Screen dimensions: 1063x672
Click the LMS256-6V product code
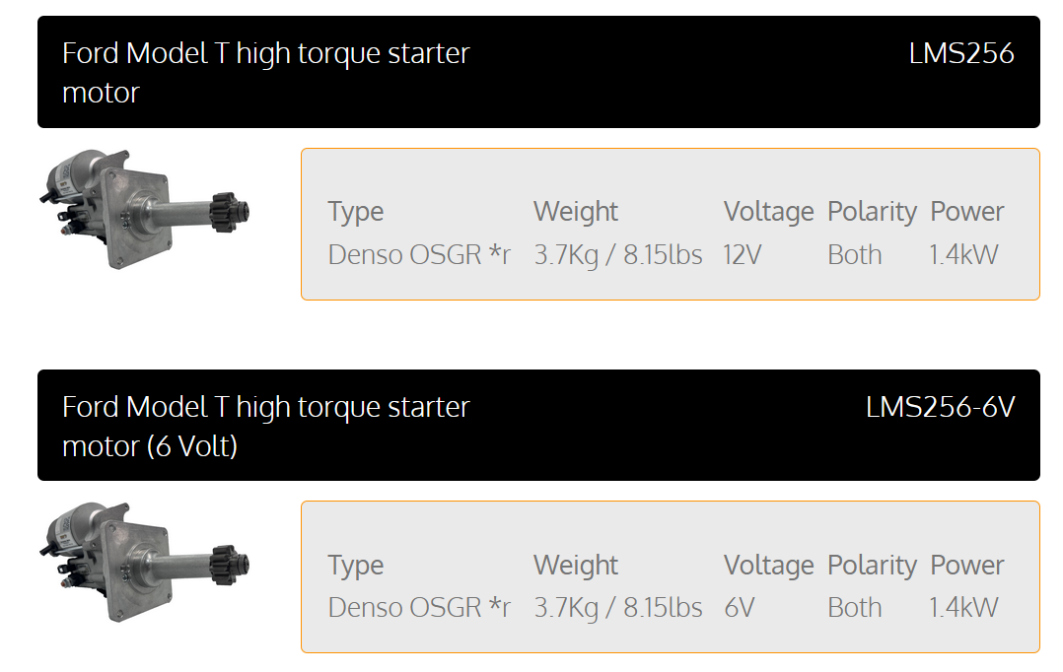pyautogui.click(x=940, y=407)
